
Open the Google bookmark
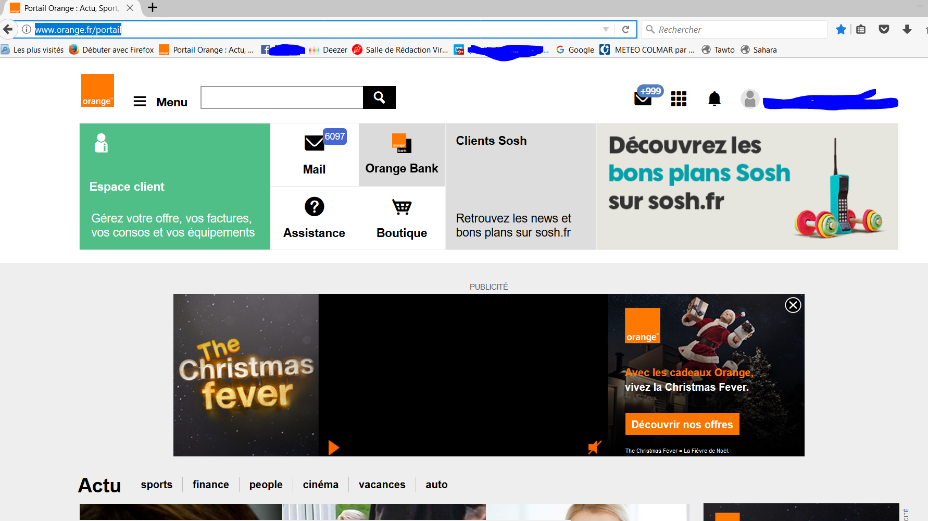575,49
